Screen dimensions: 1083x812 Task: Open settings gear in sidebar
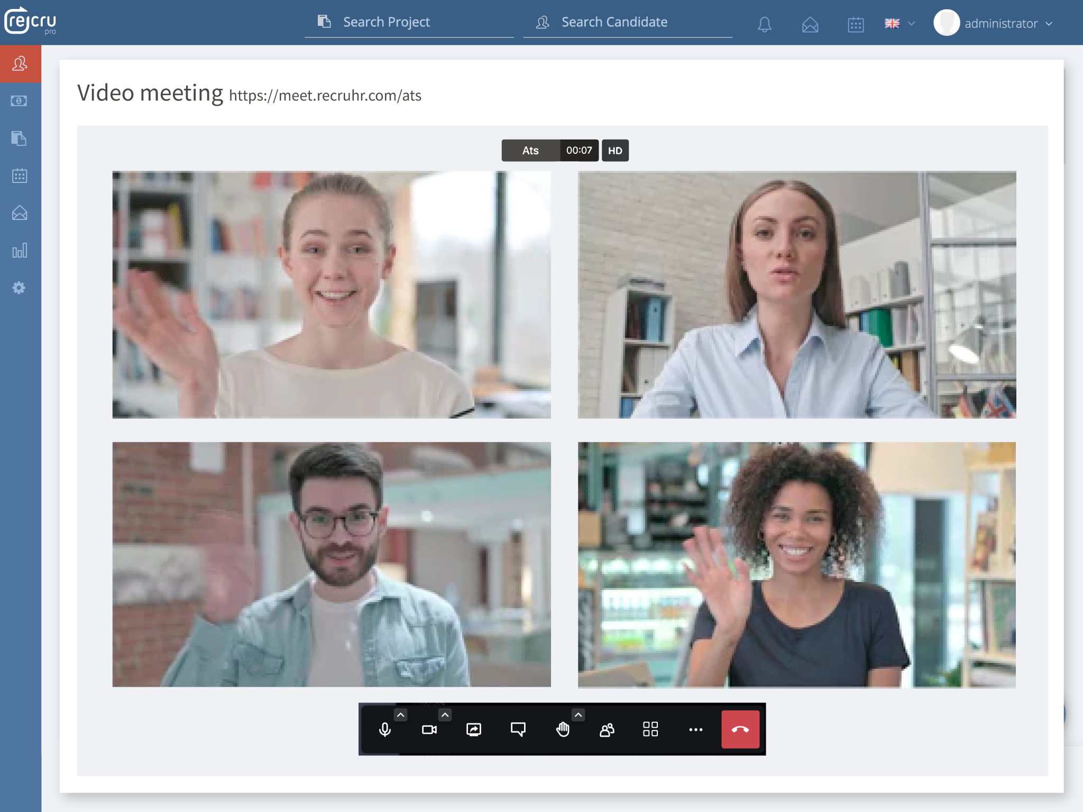pos(20,288)
